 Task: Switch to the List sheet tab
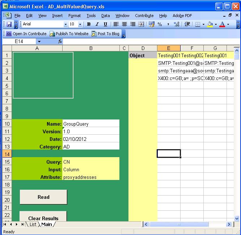click(33, 224)
